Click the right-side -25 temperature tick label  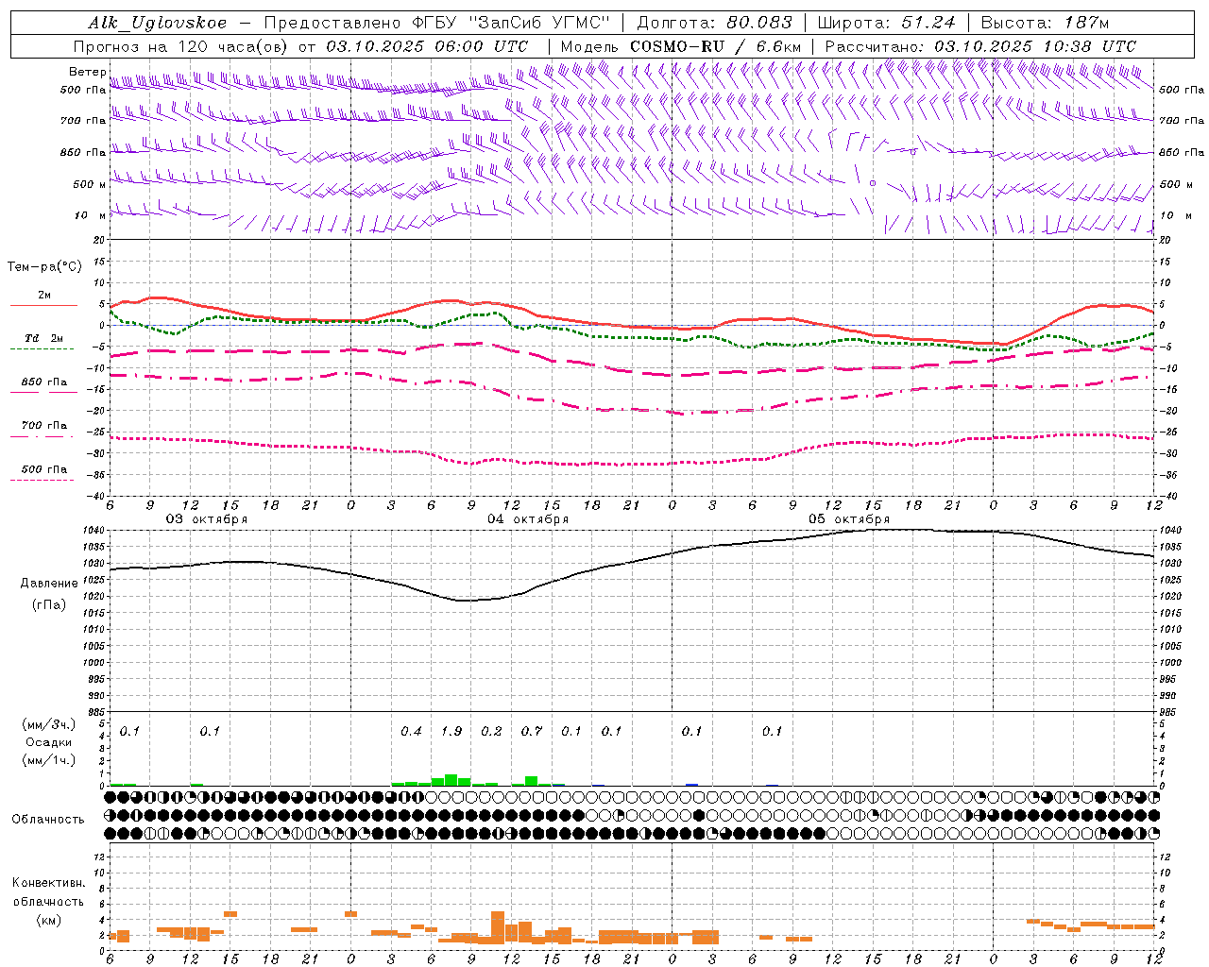tap(1167, 432)
